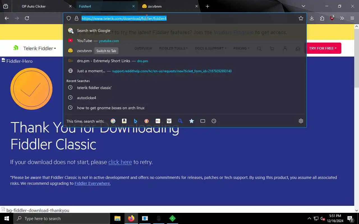
Task: Show hidden system tray icons
Action: pyautogui.click(x=309, y=218)
